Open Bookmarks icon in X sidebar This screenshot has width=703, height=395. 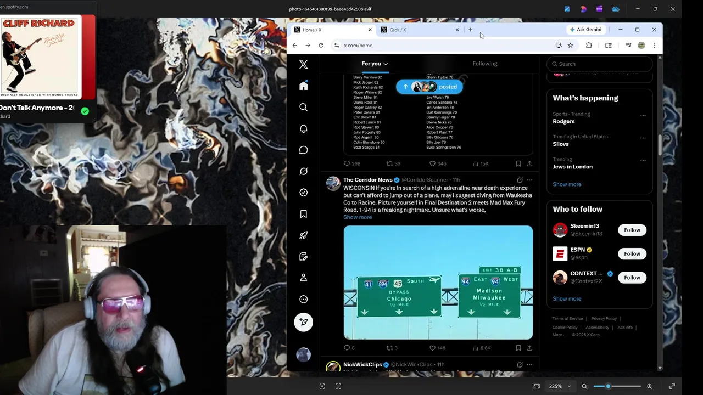click(303, 214)
